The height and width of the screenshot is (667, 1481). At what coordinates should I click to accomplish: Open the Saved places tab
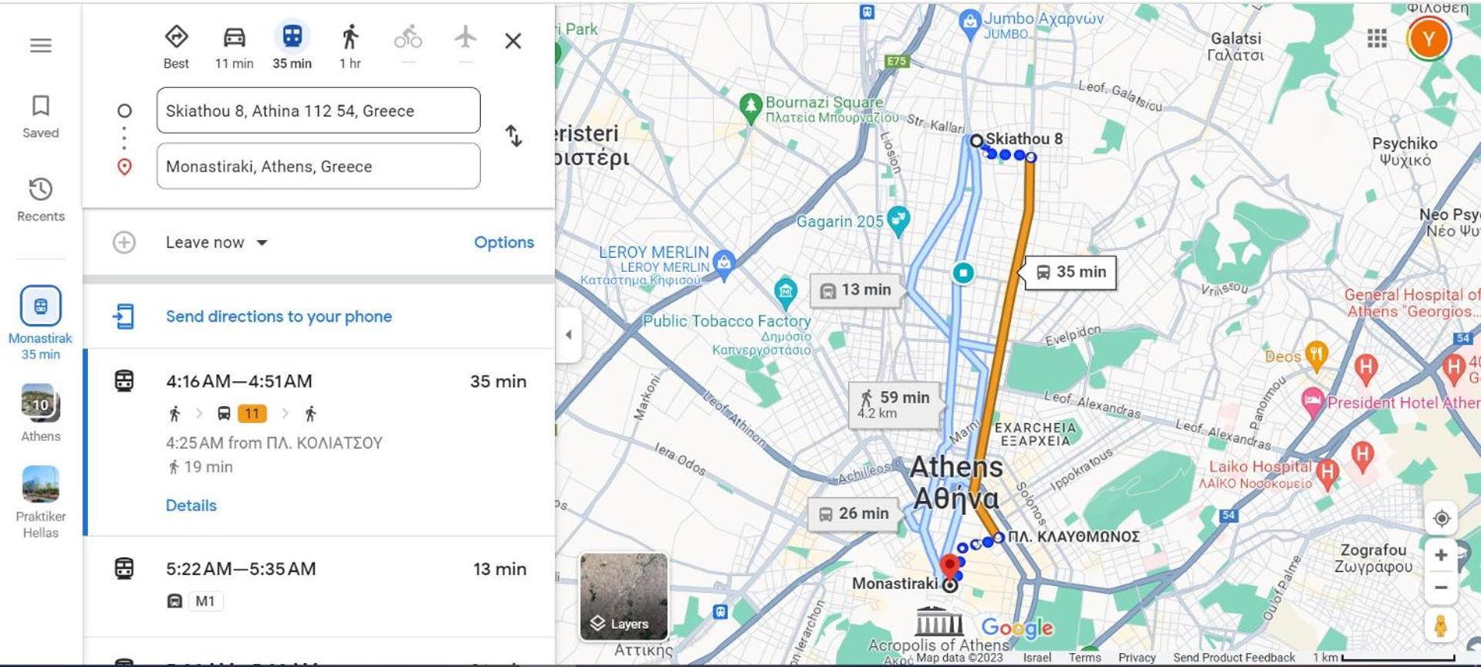[41, 117]
